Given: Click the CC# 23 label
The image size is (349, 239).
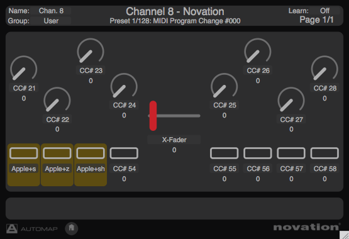Looking at the screenshot, I should [91, 70].
